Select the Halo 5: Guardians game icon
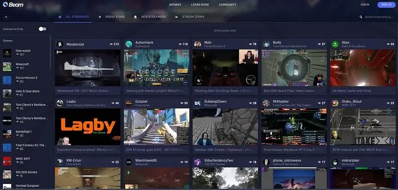398x190 pixels. point(7,93)
